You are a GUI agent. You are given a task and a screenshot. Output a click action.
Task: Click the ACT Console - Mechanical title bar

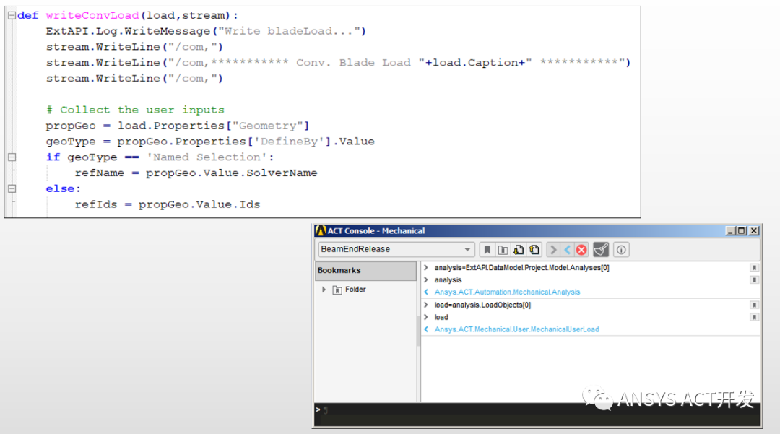[x=537, y=230]
